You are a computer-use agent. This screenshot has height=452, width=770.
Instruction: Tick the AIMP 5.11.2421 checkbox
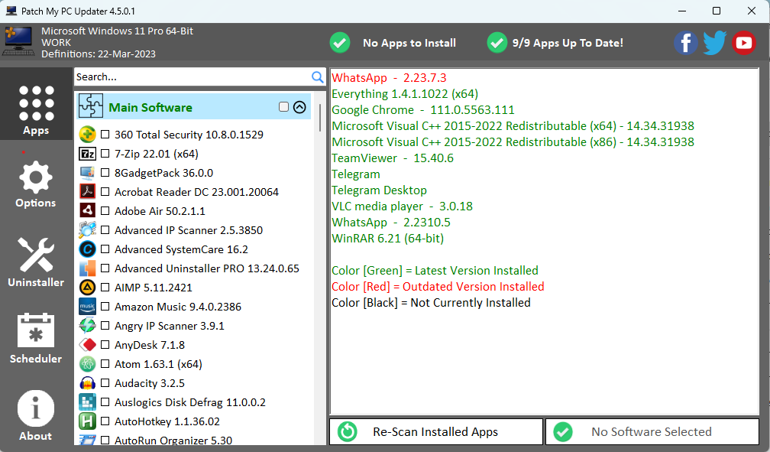105,288
